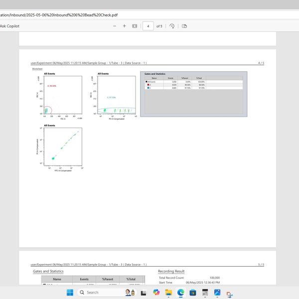Open the Windows Start menu

tap(69, 292)
